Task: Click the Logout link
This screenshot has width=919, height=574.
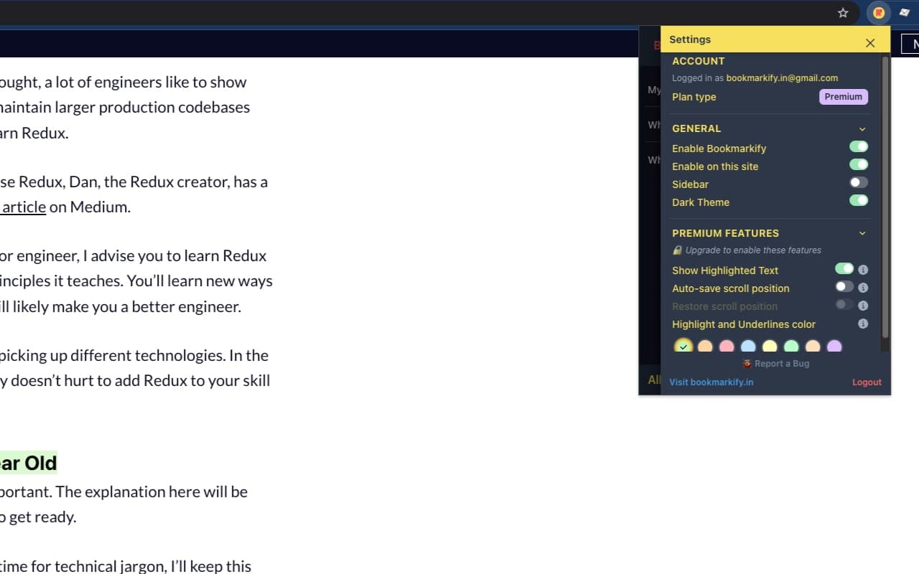Action: point(867,382)
